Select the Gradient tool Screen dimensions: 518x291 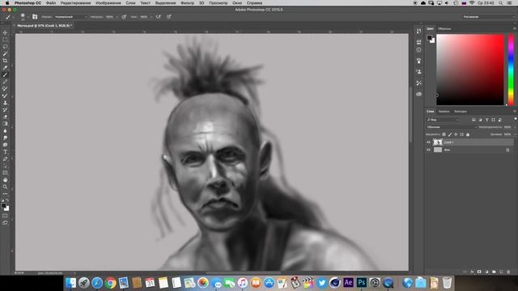click(x=5, y=124)
